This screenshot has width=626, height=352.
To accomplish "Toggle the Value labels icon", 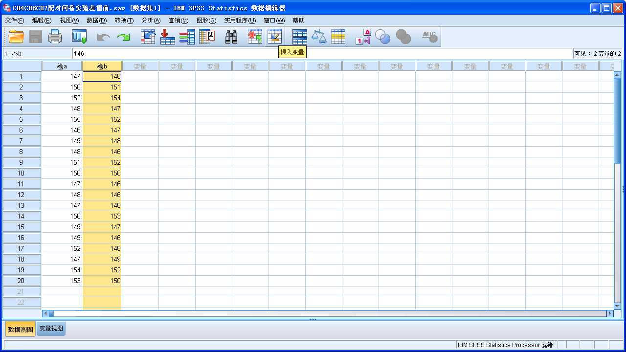I will pos(363,37).
